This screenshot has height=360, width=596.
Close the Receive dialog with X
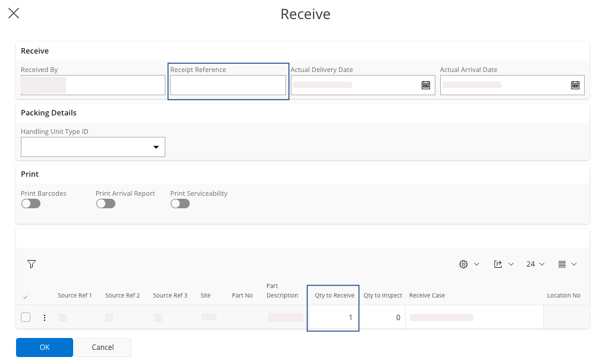[13, 13]
